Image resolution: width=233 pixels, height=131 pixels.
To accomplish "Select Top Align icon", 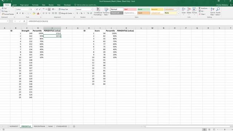I will pos(44,9).
